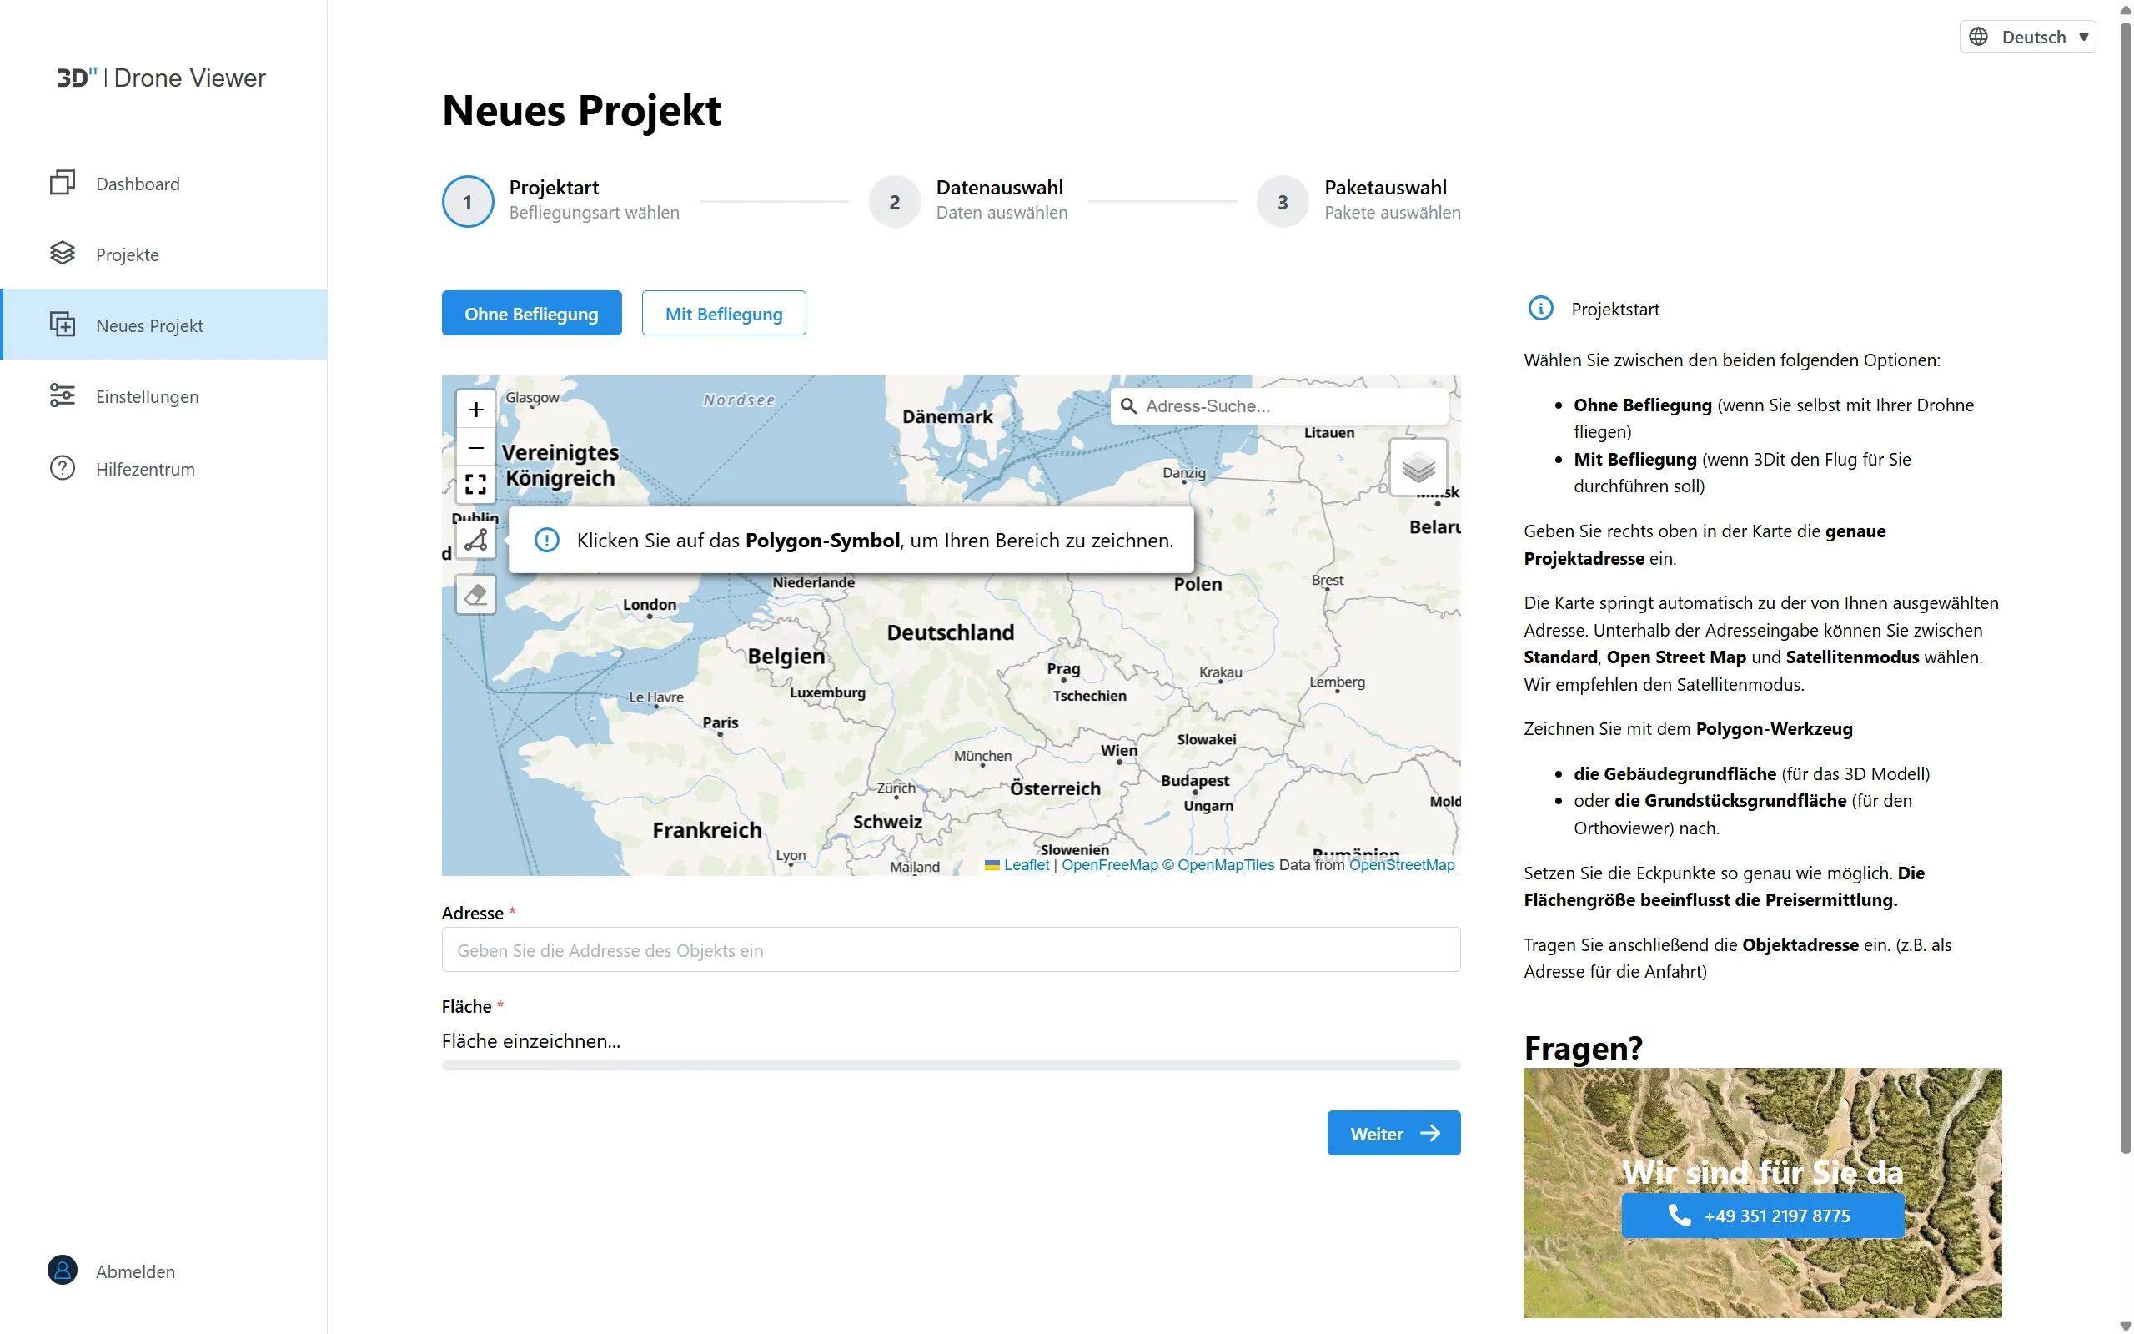Switch to Mit Befliegung option
Image resolution: width=2134 pixels, height=1334 pixels.
click(723, 313)
